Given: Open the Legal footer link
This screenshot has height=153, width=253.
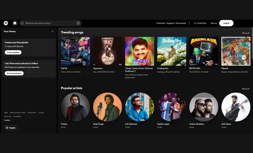Looking at the screenshot, I should click(6, 113).
